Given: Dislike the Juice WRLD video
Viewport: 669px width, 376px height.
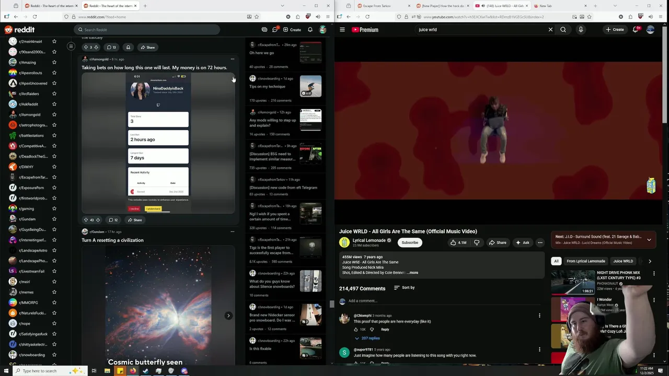Looking at the screenshot, I should (x=476, y=242).
